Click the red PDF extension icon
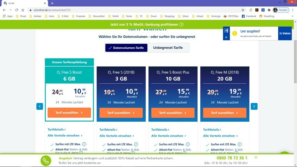Viewport: 297px width, 167px height. click(x=257, y=10)
